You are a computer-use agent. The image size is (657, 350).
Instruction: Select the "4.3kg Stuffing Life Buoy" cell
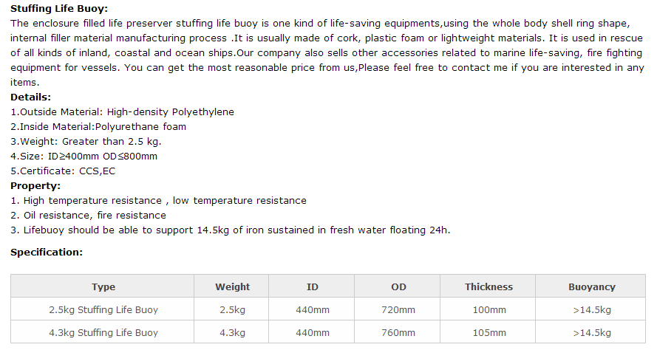103,333
